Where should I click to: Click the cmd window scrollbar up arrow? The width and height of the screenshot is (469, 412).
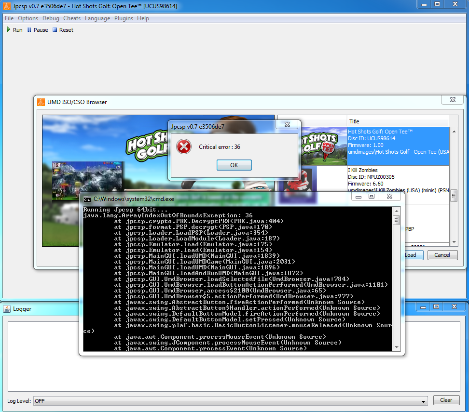click(396, 211)
